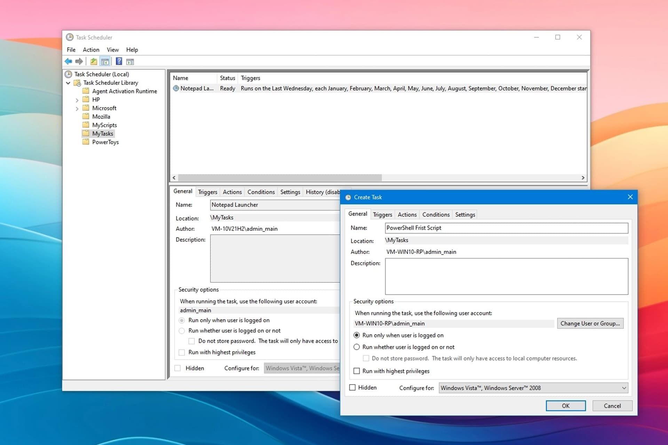Image resolution: width=668 pixels, height=445 pixels.
Task: Click the Mozilla folder icon
Action: coord(86,116)
